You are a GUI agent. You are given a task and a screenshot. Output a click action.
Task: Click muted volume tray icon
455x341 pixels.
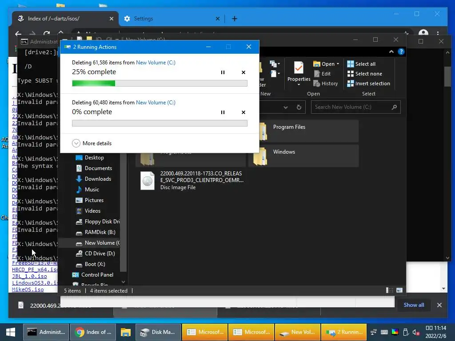[x=416, y=332]
